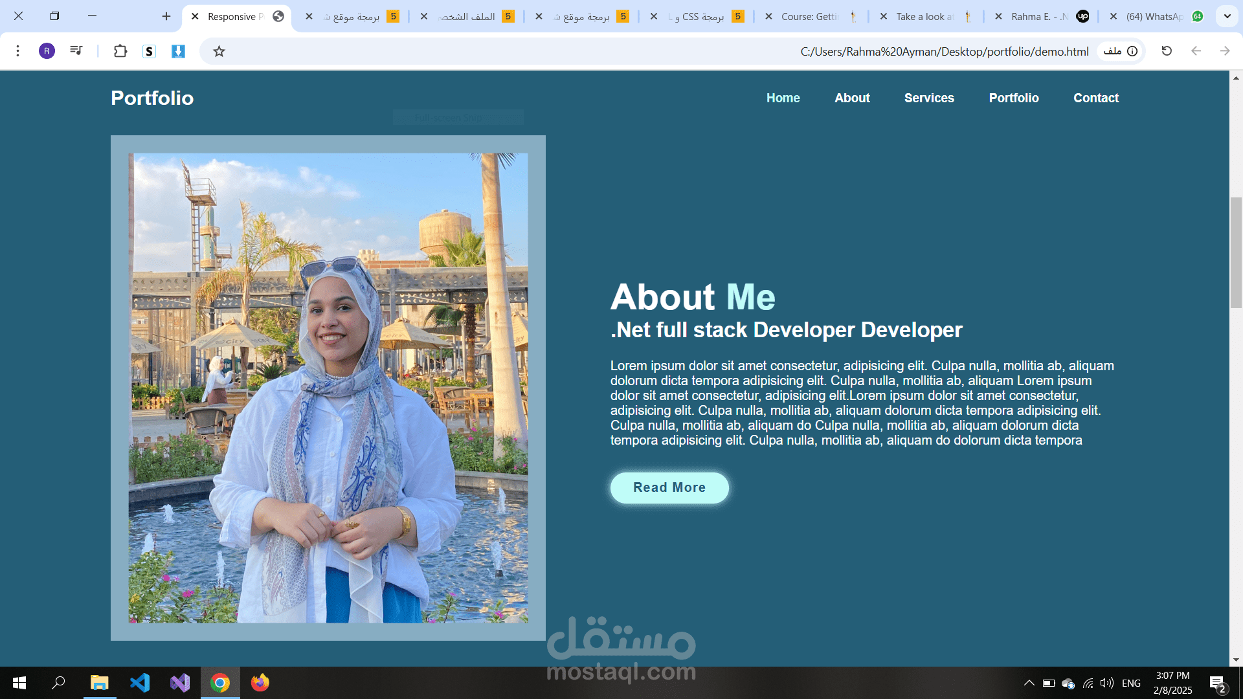Go to the Services nav link
Viewport: 1243px width, 699px height.
(x=929, y=98)
